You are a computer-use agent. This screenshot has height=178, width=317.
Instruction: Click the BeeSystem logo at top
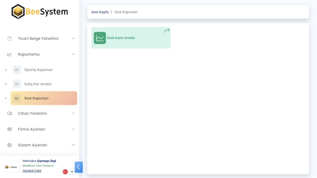click(40, 12)
